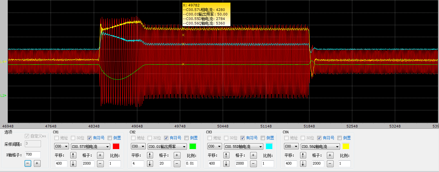Screen dimensions: 439x172
Task: Click CH4 比例 scale field
Action: pyautogui.click(x=345, y=164)
